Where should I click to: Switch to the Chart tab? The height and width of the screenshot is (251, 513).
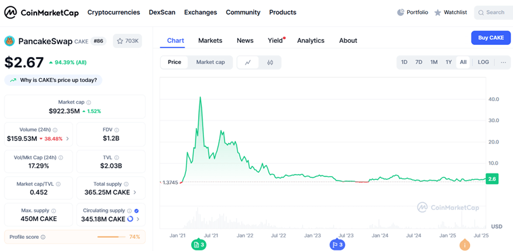(175, 40)
